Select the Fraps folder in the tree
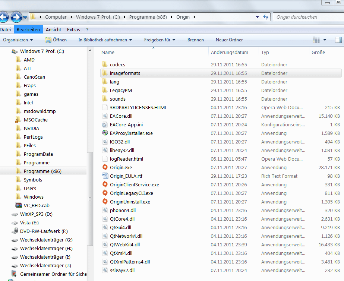 (29, 86)
